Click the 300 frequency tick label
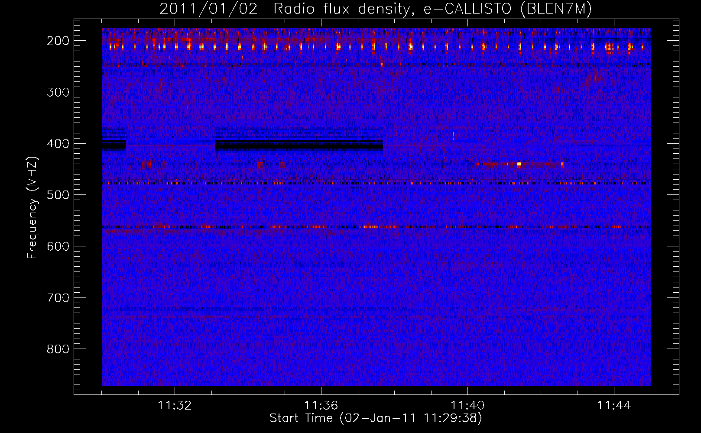 [58, 92]
